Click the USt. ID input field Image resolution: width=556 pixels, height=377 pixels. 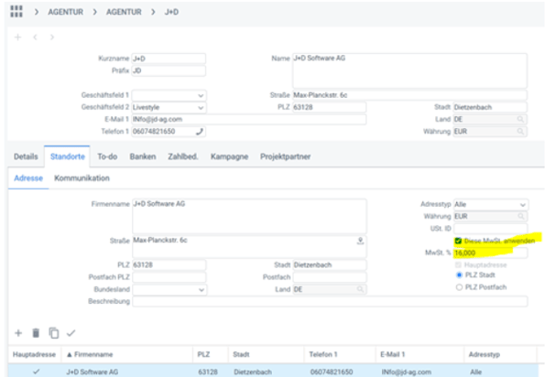point(490,229)
